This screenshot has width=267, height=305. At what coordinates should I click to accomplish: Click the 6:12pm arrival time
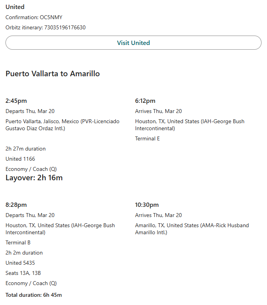pyautogui.click(x=145, y=101)
